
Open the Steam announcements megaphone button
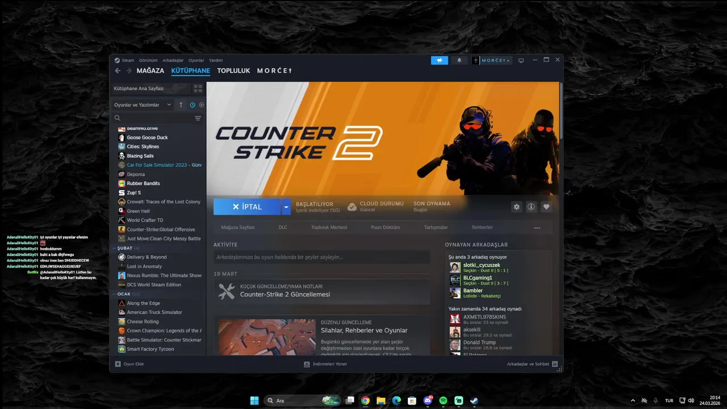[x=439, y=60]
